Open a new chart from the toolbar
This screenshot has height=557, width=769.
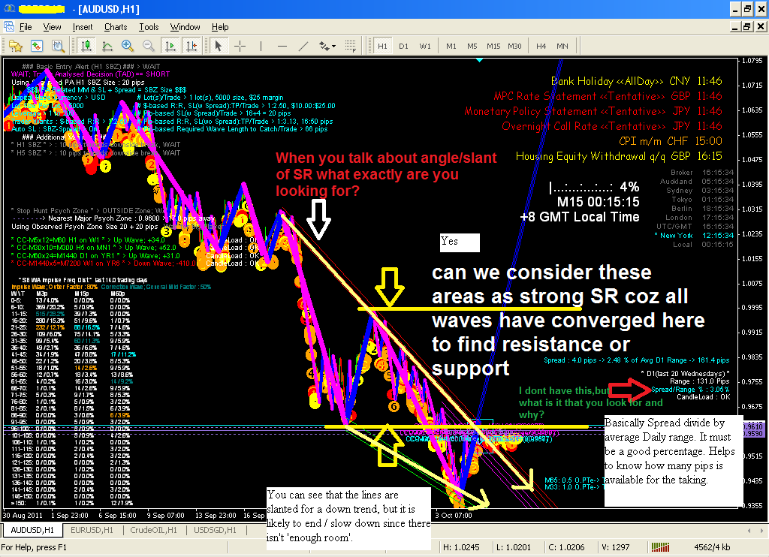tap(36, 46)
